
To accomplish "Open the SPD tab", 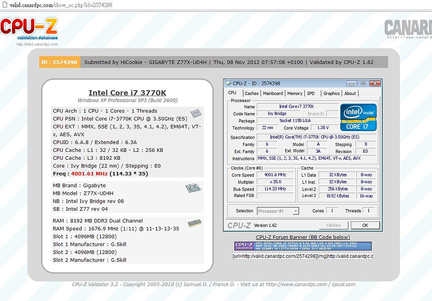I will pyautogui.click(x=311, y=93).
